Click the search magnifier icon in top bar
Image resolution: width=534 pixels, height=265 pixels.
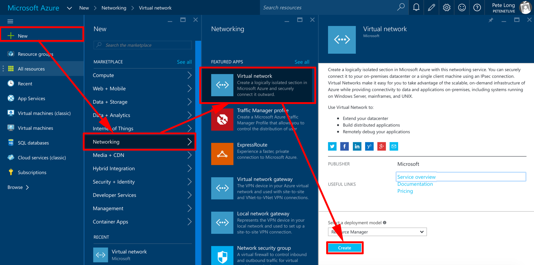click(x=401, y=7)
